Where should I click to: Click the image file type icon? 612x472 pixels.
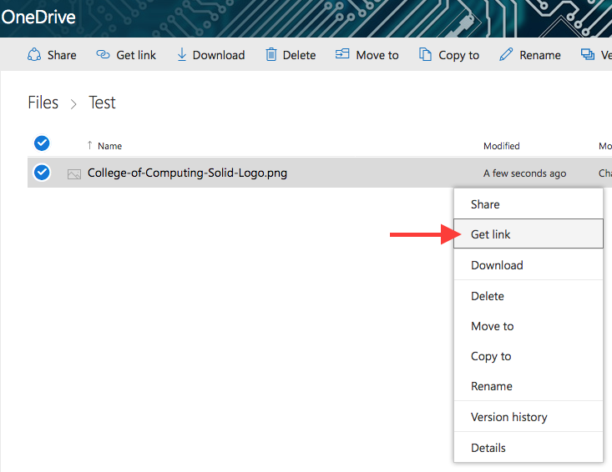[x=74, y=173]
